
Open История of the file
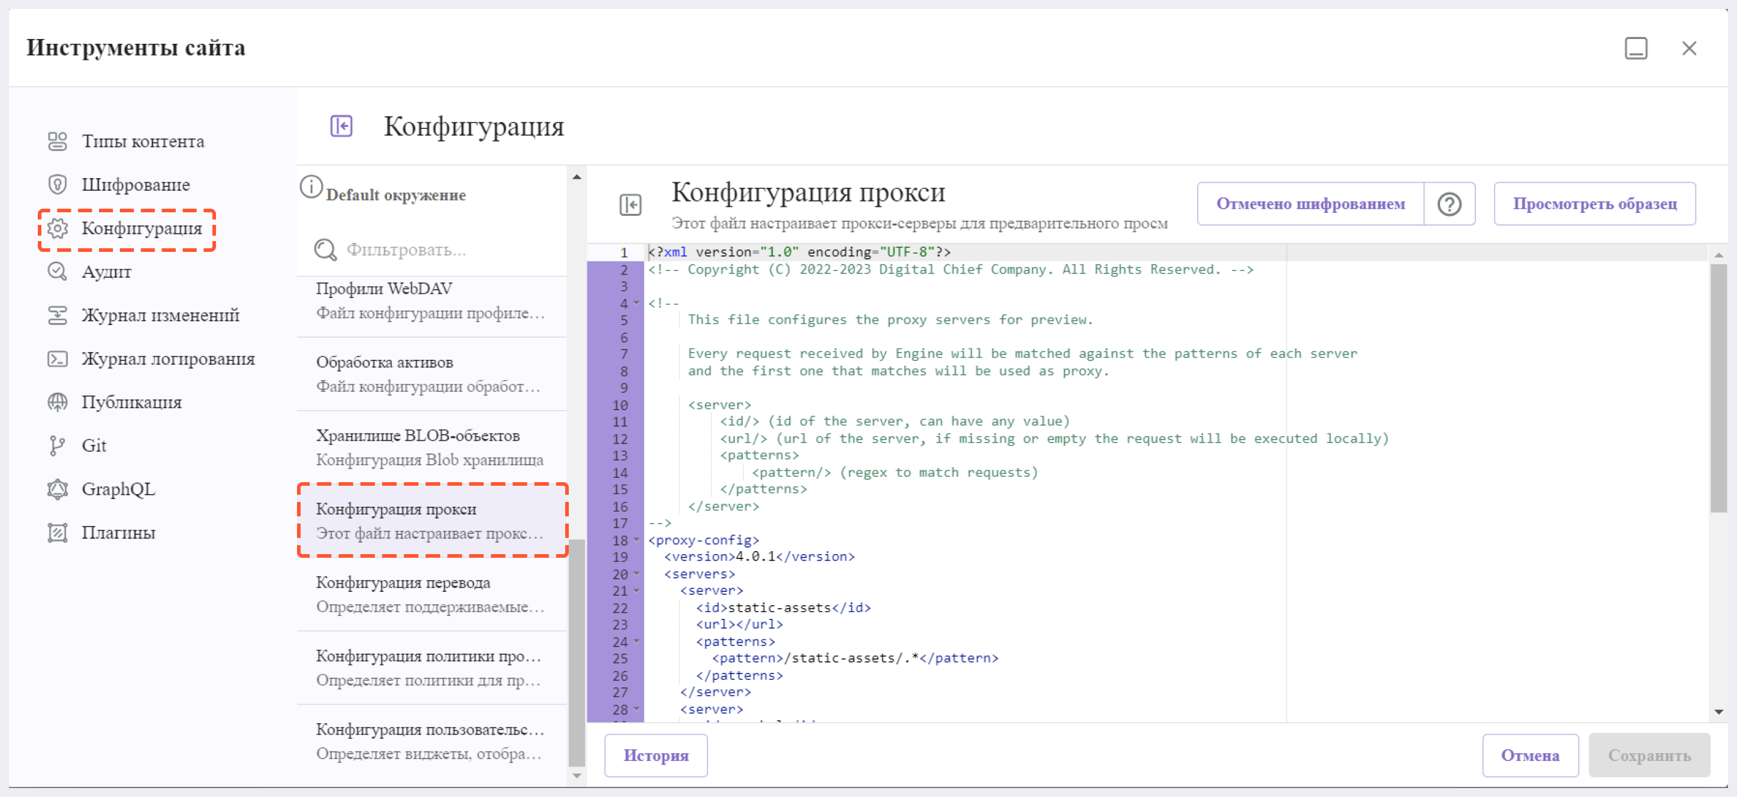pyautogui.click(x=655, y=756)
